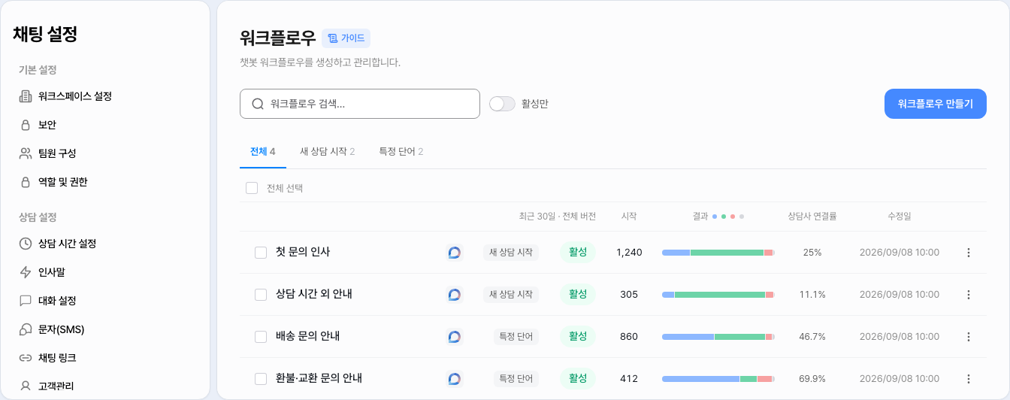This screenshot has height=400, width=1010.
Task: Open more options for 배송 문의 안내
Action: pos(968,337)
